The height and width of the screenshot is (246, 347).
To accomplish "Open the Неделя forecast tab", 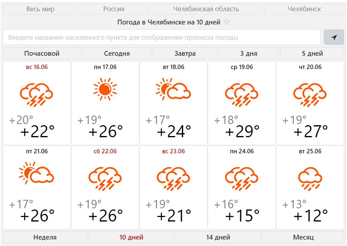I will [45, 237].
